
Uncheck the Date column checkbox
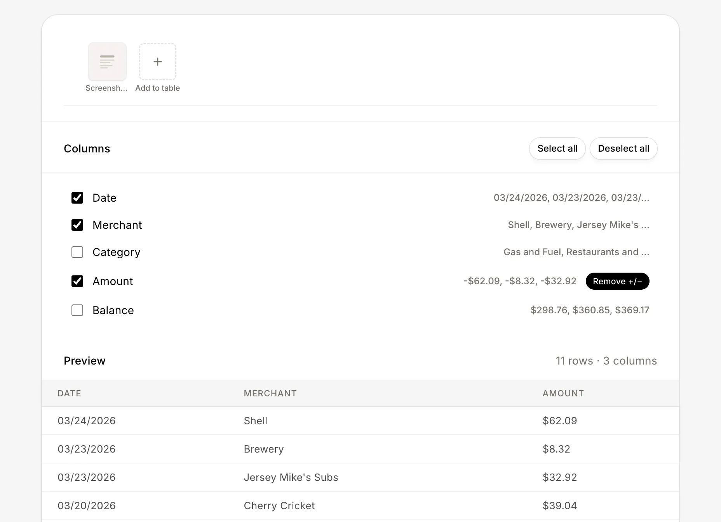77,198
